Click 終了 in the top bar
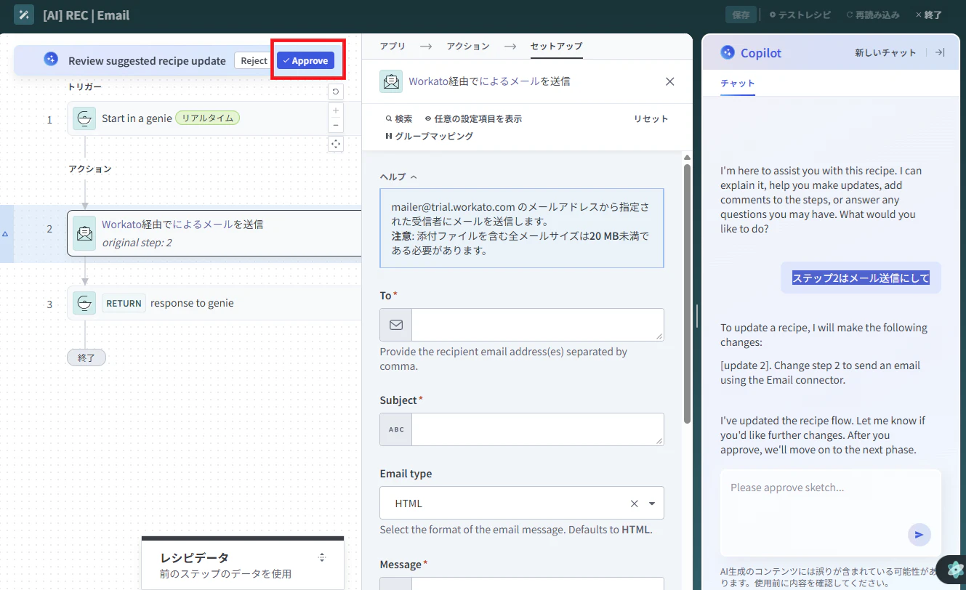 pyautogui.click(x=928, y=15)
